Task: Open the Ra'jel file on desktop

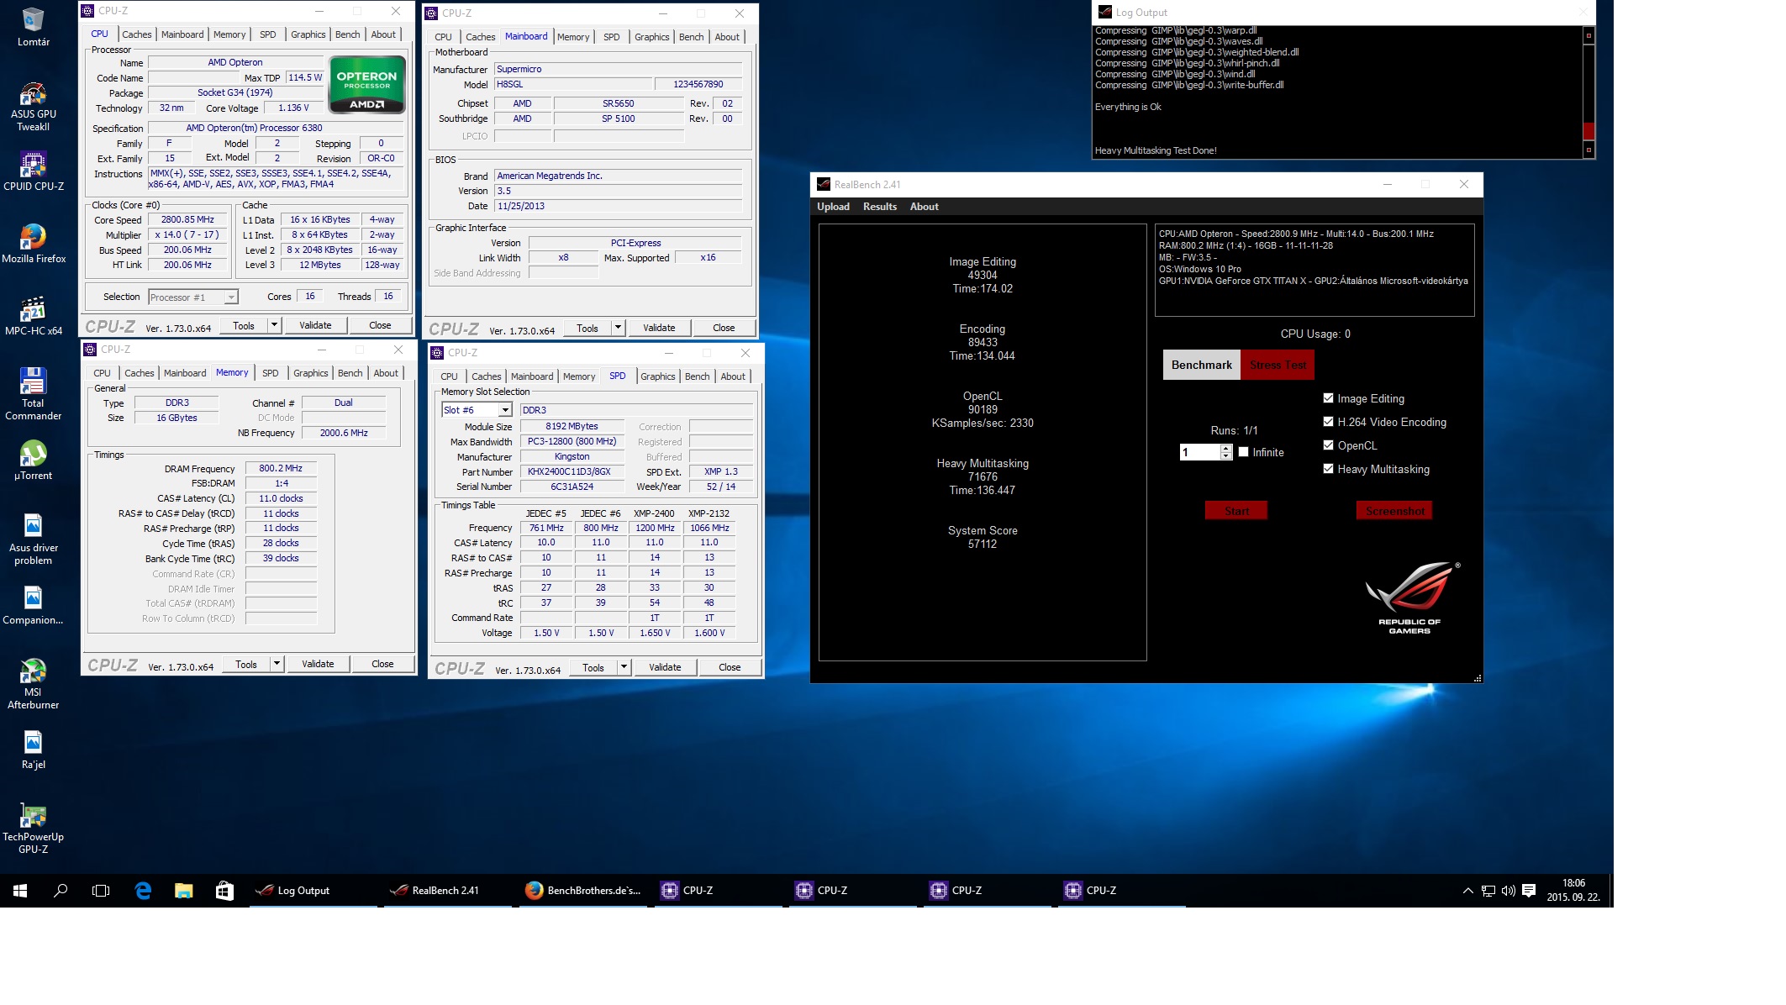Action: (x=33, y=750)
